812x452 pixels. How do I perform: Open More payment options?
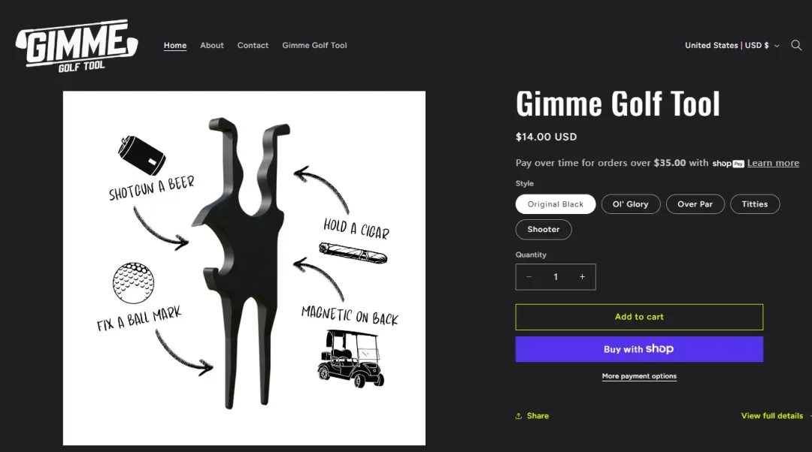pyautogui.click(x=639, y=376)
